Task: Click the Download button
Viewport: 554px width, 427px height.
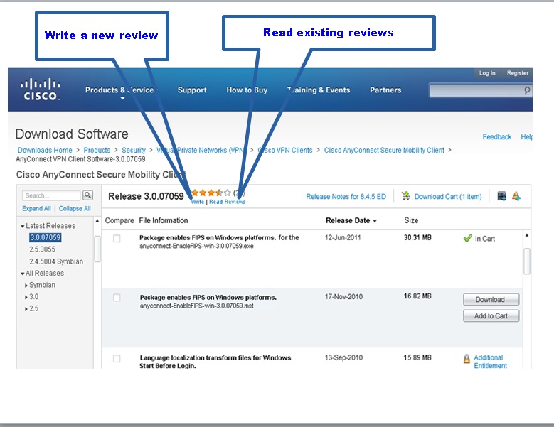Action: 491,300
